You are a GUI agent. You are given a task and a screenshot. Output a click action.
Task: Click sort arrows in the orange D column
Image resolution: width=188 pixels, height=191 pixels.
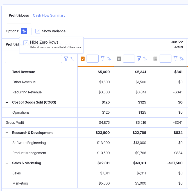(x=109, y=59)
